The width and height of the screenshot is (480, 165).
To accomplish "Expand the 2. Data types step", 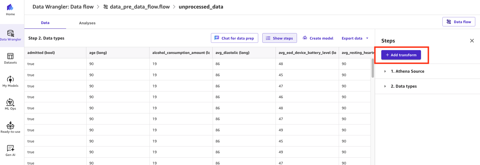I will coord(385,86).
